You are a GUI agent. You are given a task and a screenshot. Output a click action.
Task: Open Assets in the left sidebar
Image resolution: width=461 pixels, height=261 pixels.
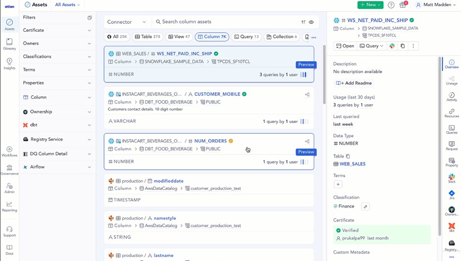pos(9,24)
